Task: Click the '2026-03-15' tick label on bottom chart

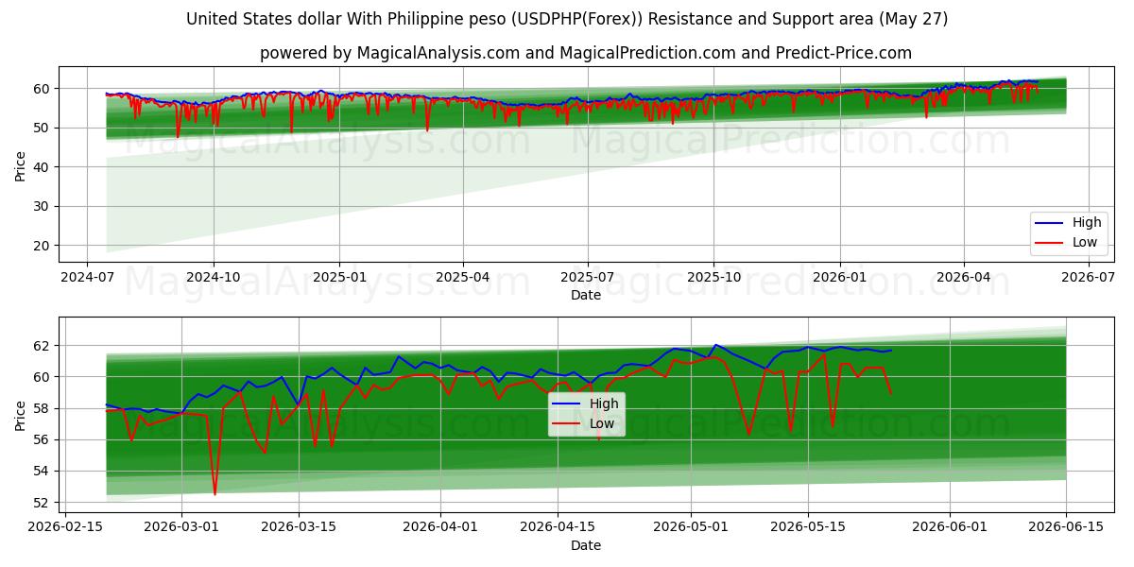Action: point(299,527)
